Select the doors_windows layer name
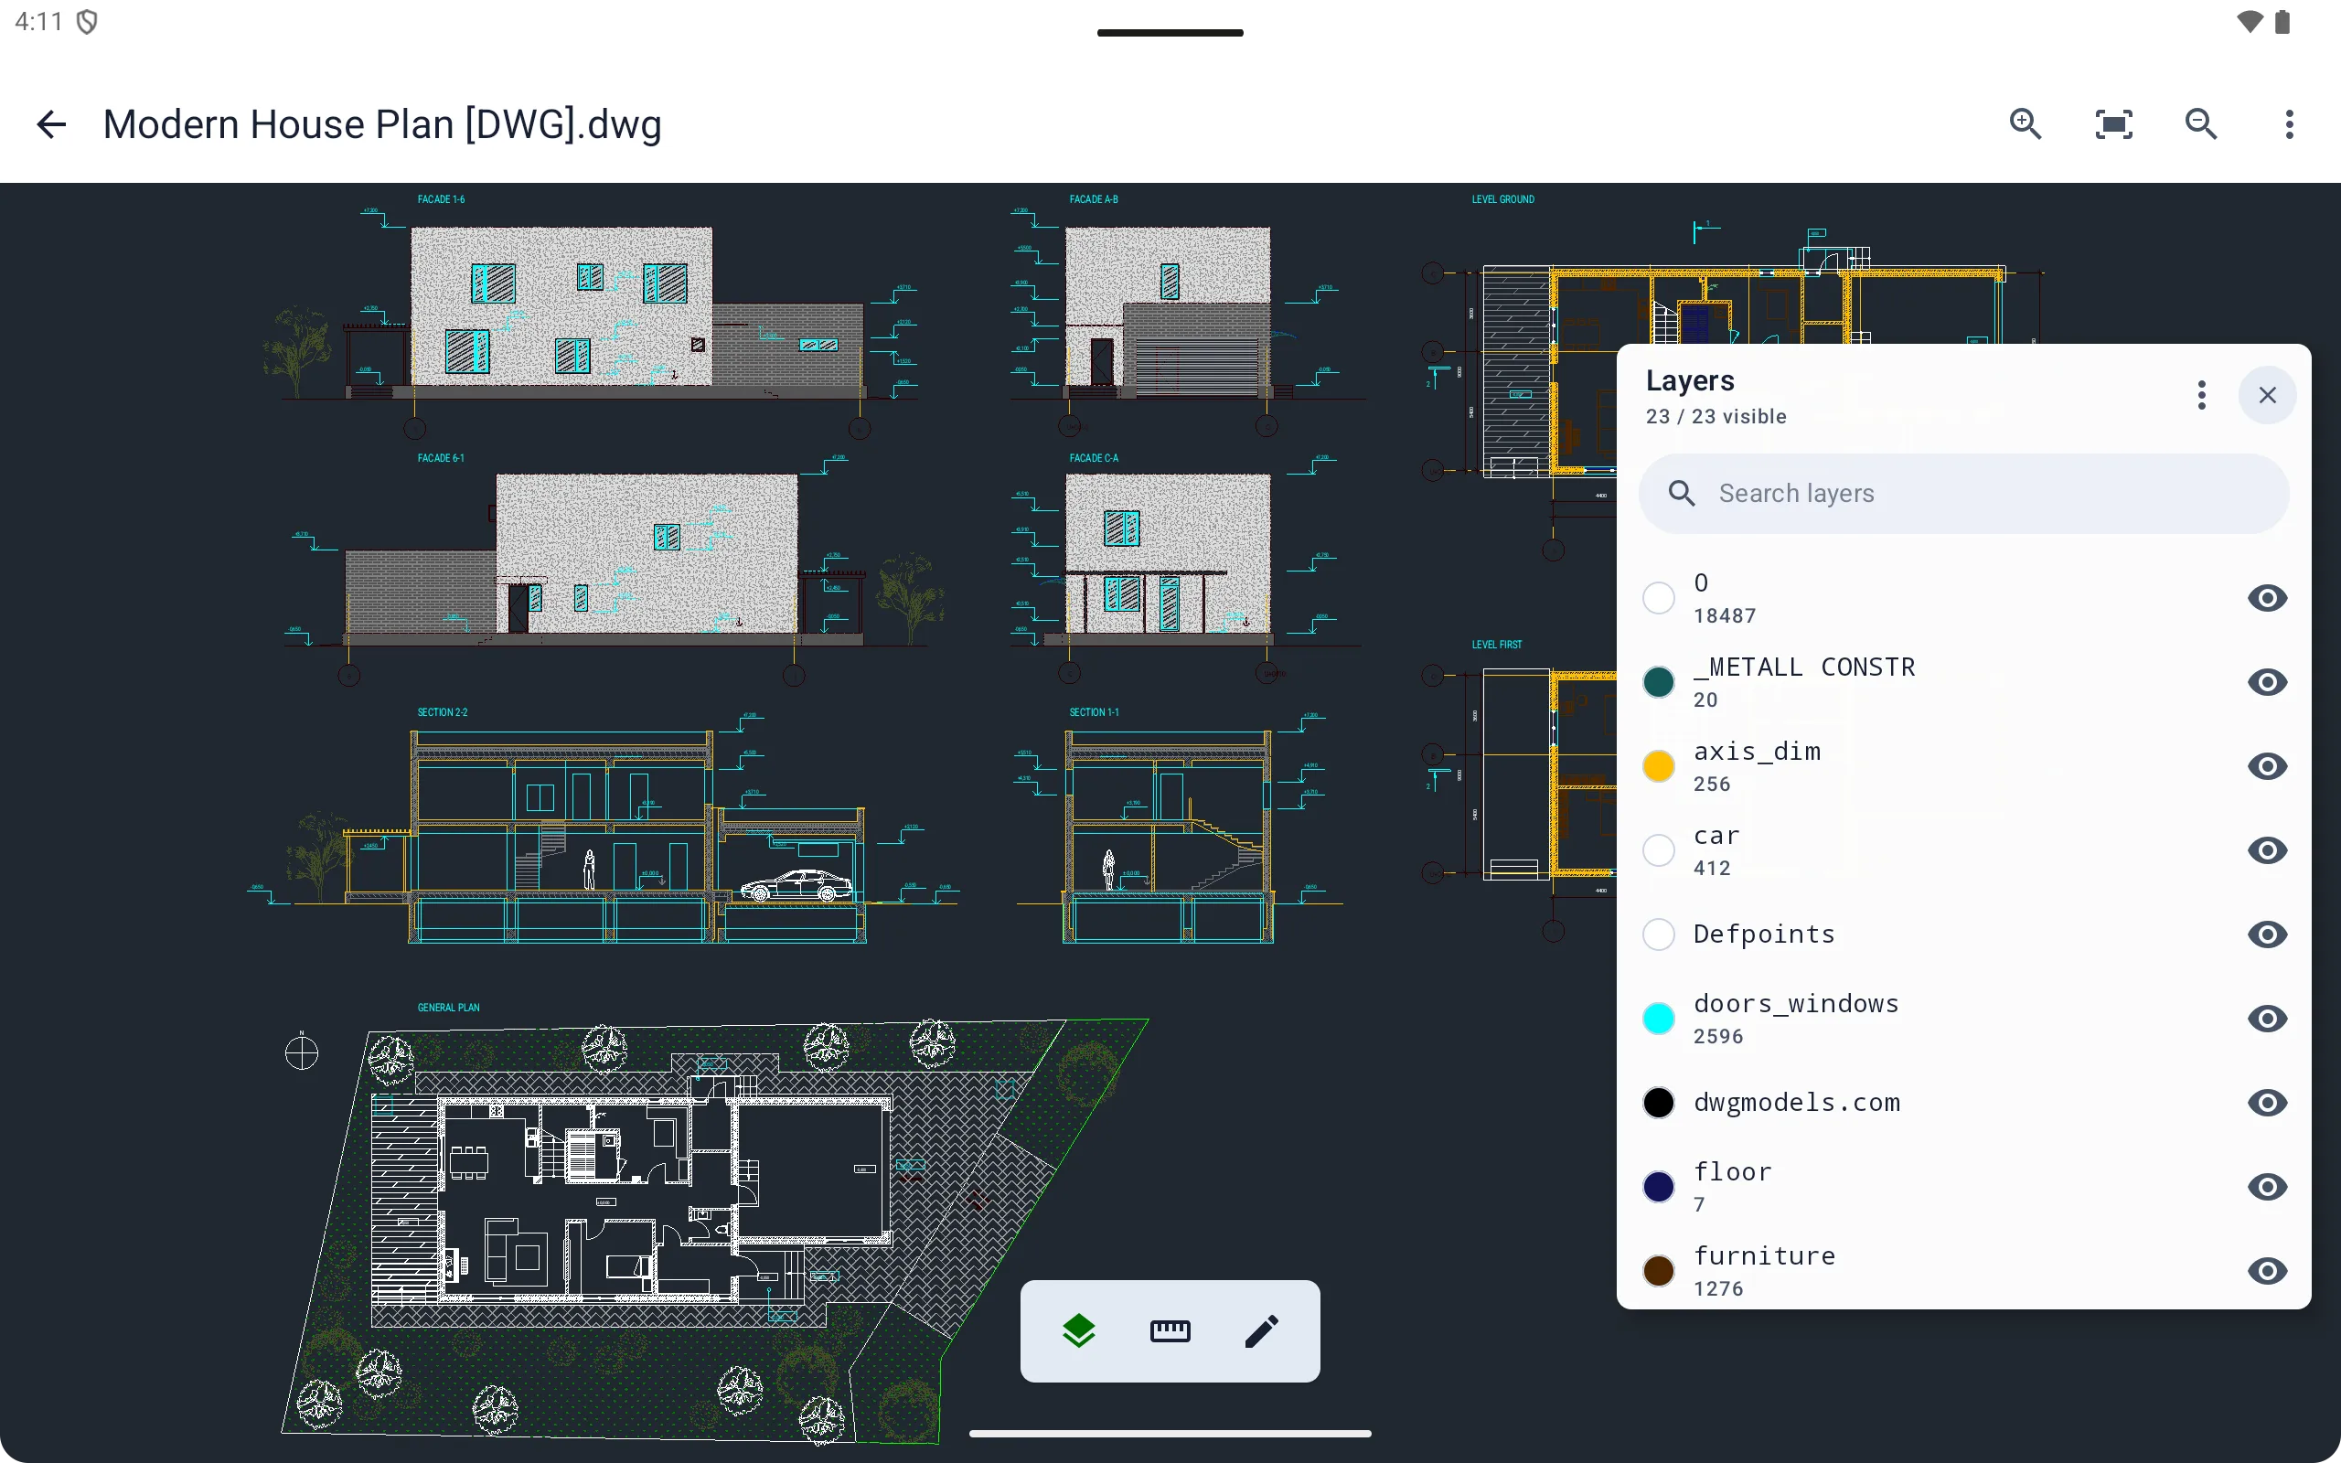Image resolution: width=2341 pixels, height=1463 pixels. [x=1796, y=1004]
